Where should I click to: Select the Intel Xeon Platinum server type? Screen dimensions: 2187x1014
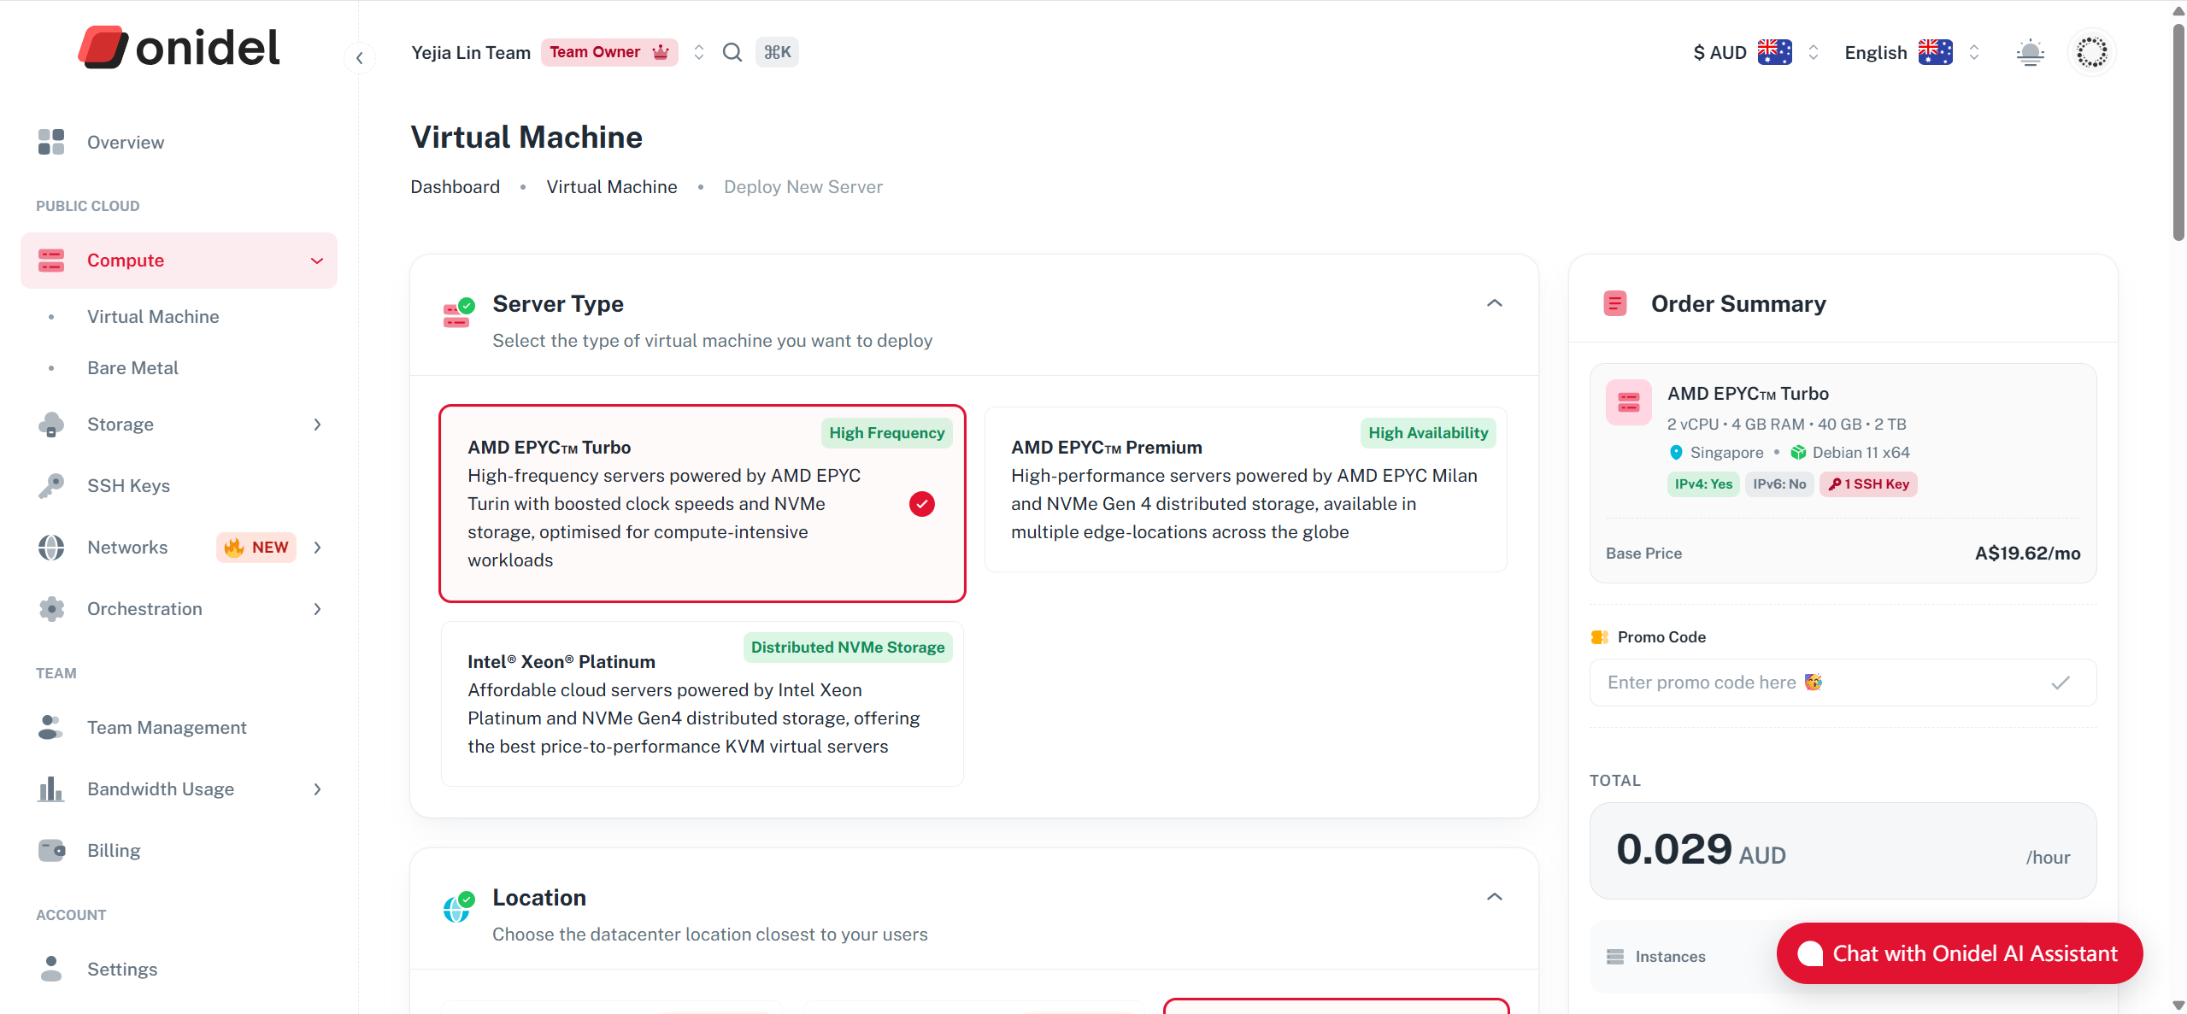703,704
